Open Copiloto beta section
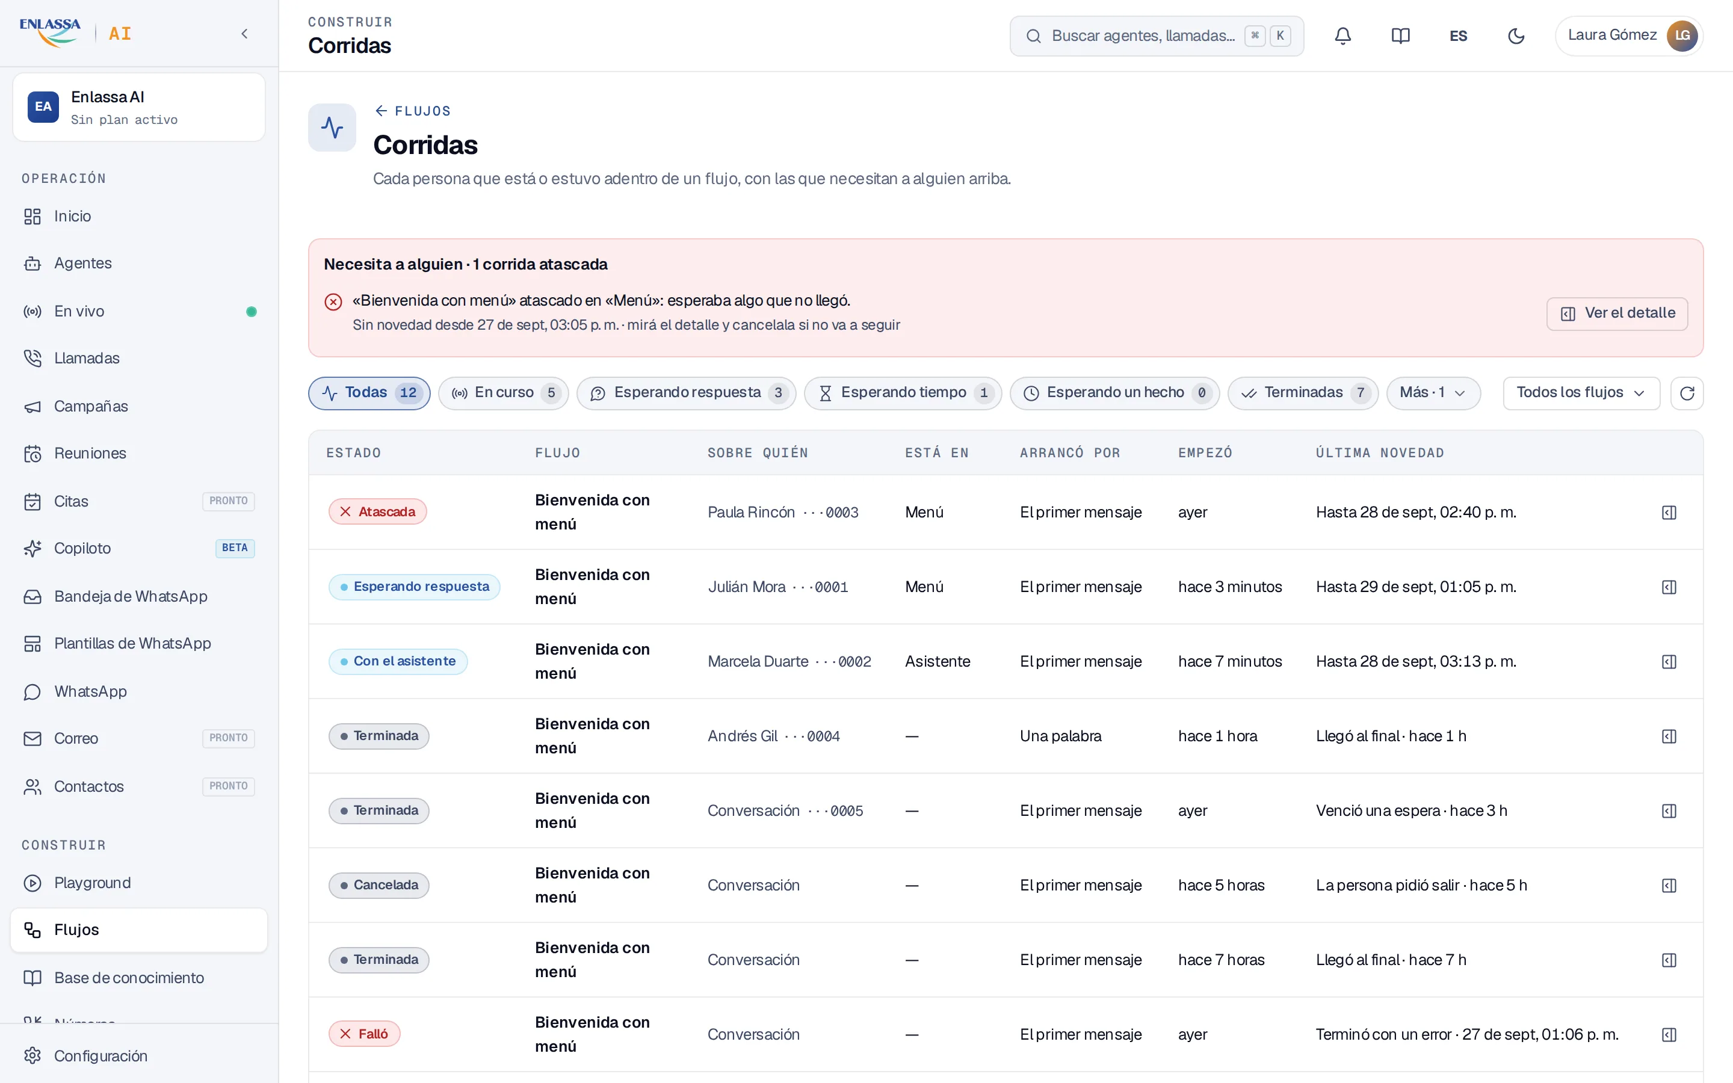 tap(139, 548)
